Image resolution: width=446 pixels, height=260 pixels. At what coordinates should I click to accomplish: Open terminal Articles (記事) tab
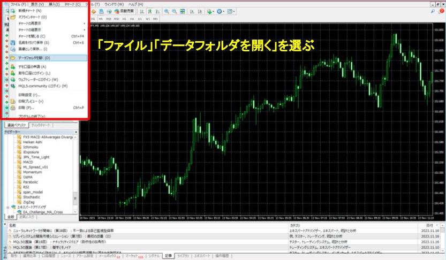pyautogui.click(x=168, y=256)
